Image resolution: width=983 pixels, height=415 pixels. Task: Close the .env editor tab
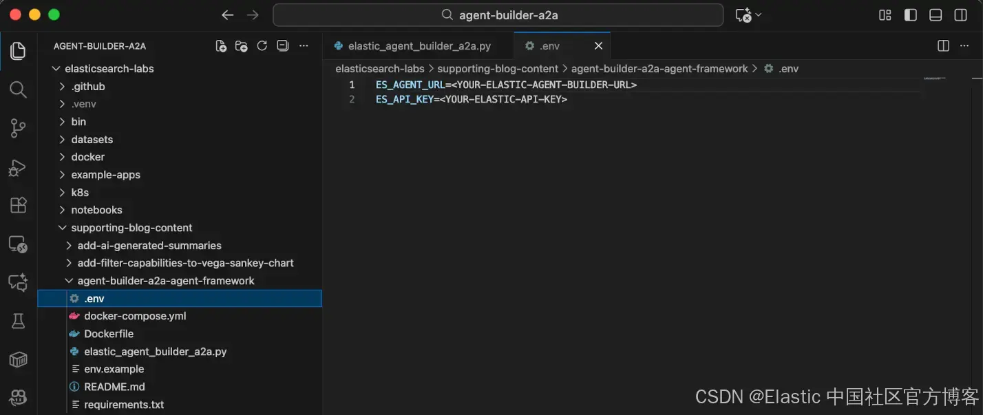click(x=598, y=46)
